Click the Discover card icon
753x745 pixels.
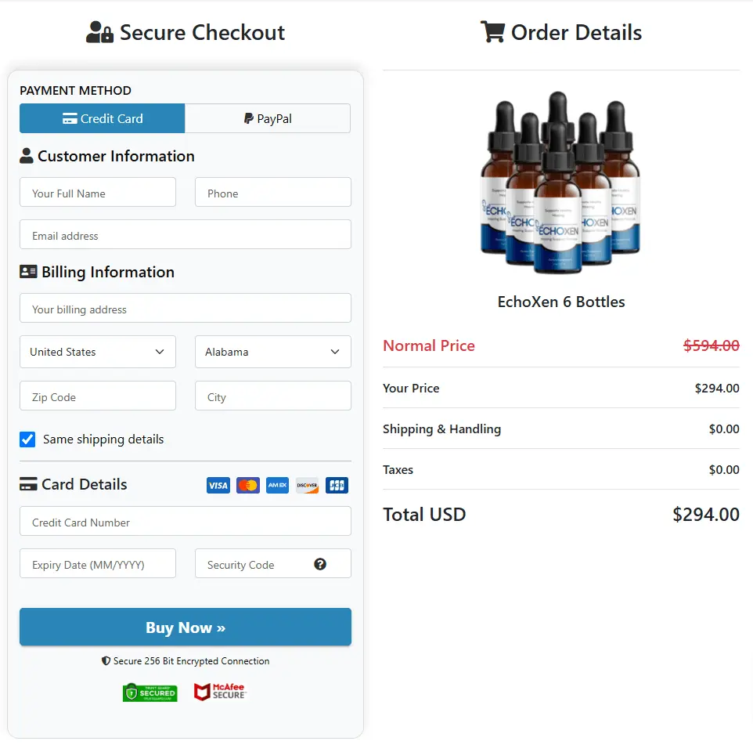[x=307, y=485]
